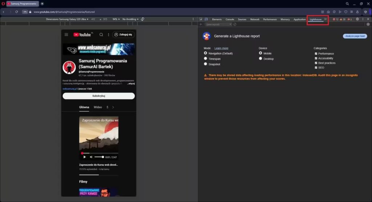Expand channel description with ...więcej
This screenshot has width=372, height=202.
coord(131,84)
